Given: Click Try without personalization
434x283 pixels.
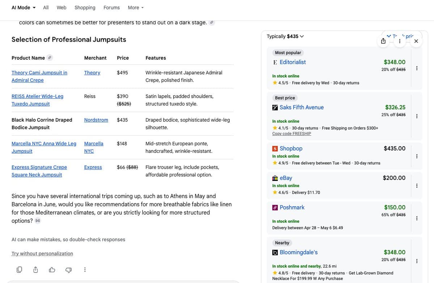Looking at the screenshot, I should tap(42, 253).
